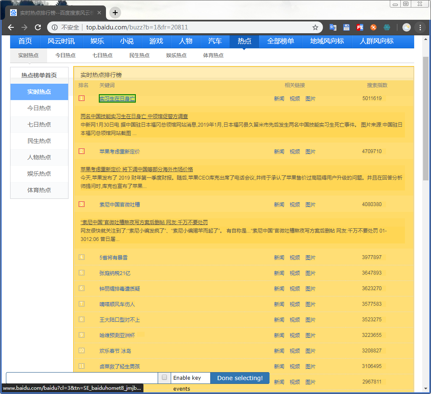Click the scrollbar up arrow
The image size is (431, 394).
point(426,39)
